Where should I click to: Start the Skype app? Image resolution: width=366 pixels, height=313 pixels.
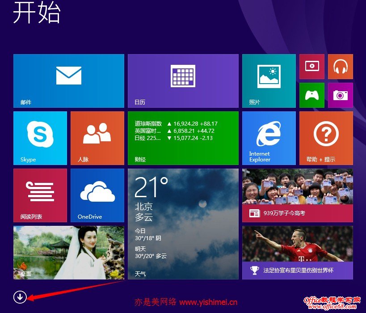coord(40,138)
